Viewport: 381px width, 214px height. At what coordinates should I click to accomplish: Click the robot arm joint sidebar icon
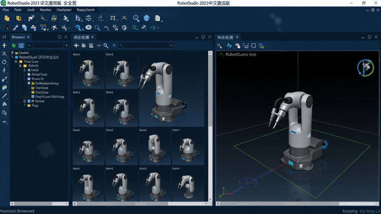point(4,79)
